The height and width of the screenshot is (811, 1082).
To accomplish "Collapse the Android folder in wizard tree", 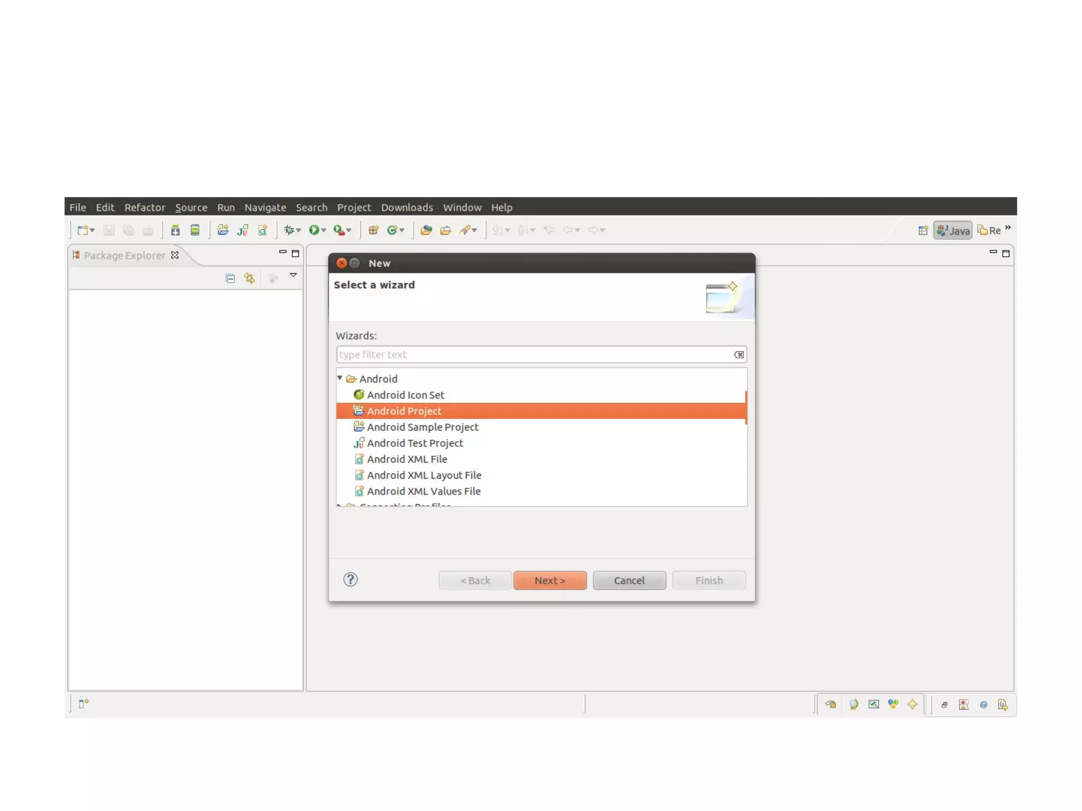I will coord(340,378).
